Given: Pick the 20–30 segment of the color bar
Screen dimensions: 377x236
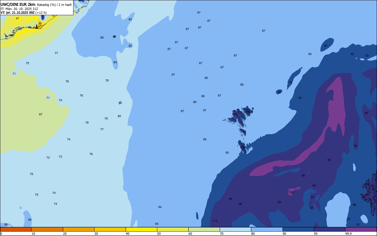Looking at the screenshot, I should [79, 229].
